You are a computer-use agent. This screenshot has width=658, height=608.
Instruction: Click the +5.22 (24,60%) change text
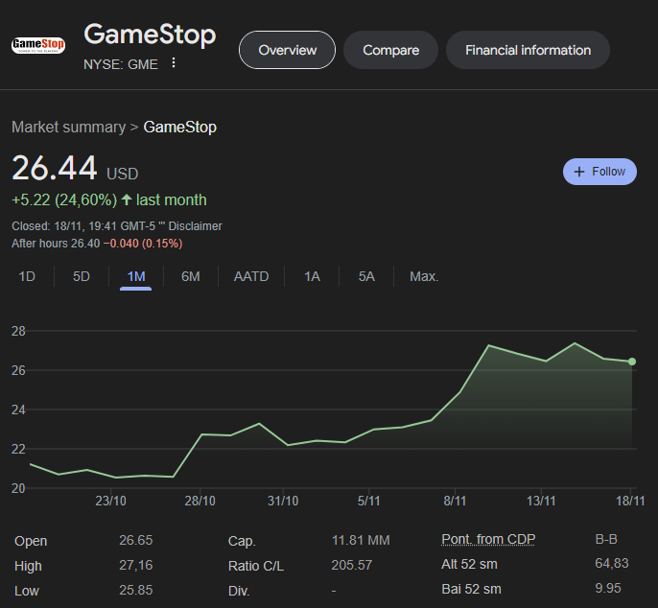(64, 200)
